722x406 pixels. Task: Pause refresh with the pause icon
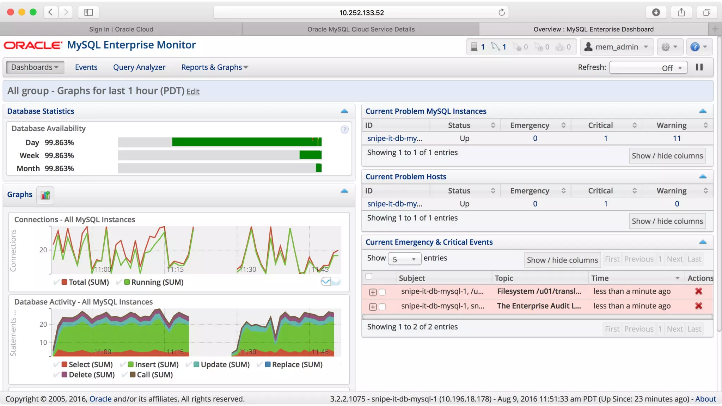coord(699,67)
